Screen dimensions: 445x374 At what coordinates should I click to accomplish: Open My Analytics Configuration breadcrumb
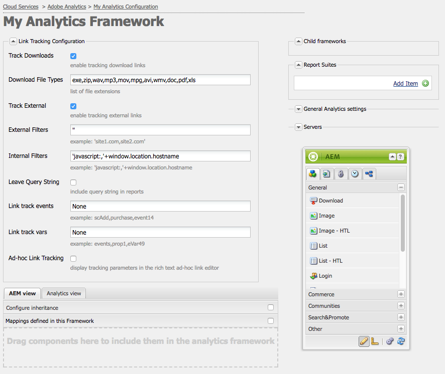click(126, 7)
